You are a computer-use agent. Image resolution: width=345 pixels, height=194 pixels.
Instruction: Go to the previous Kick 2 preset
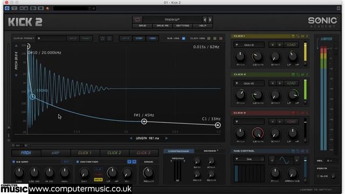(x=205, y=20)
